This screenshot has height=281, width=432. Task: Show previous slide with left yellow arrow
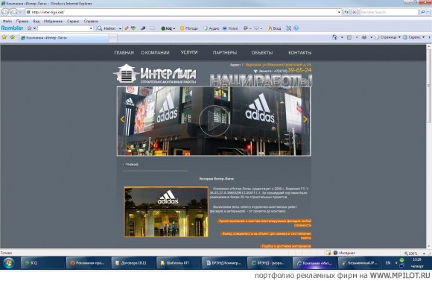pos(122,119)
